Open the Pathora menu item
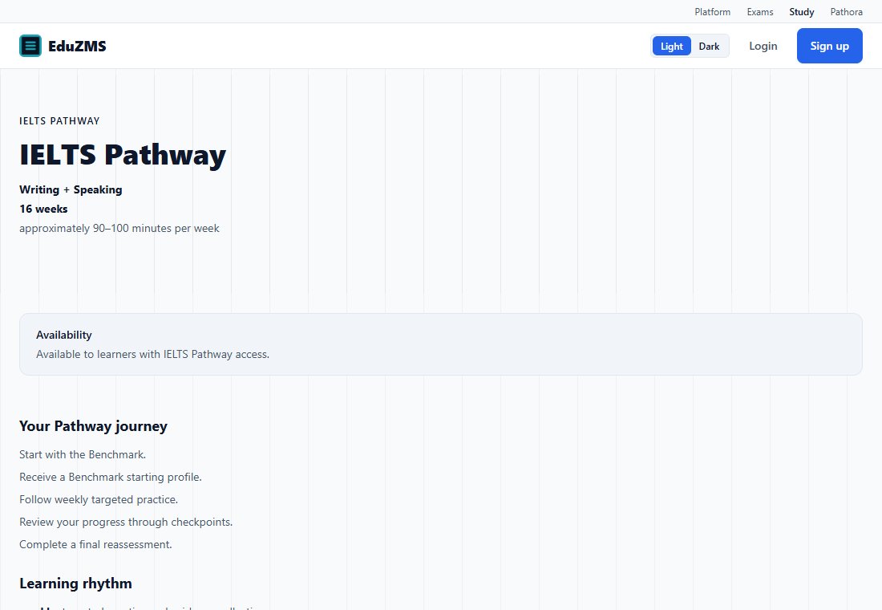Screen dimensions: 882x610 (x=846, y=12)
